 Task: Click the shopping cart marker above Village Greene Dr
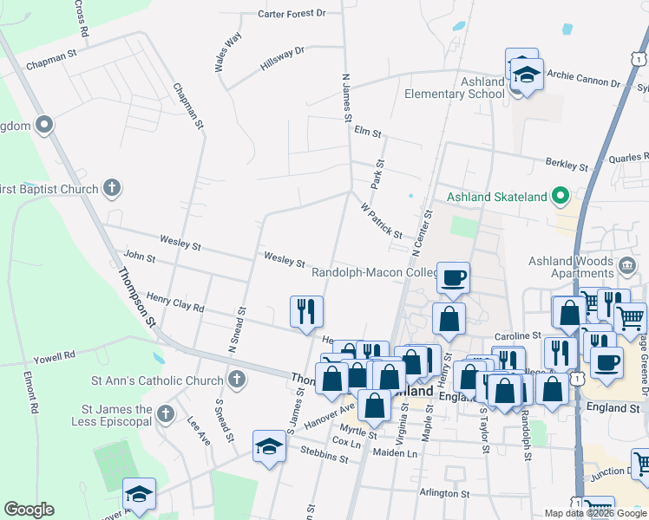coord(630,320)
